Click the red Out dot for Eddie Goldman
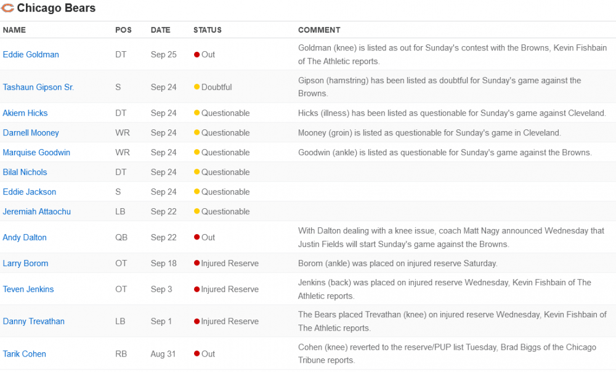This screenshot has width=616, height=372. pos(197,55)
